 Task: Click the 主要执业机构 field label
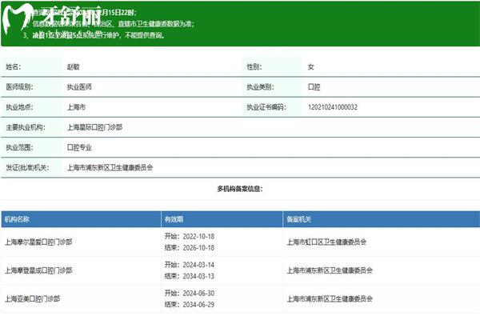26,127
